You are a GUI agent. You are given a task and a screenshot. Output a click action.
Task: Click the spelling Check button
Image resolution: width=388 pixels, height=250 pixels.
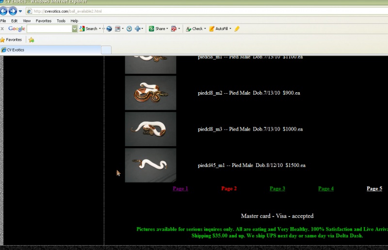[x=194, y=29]
